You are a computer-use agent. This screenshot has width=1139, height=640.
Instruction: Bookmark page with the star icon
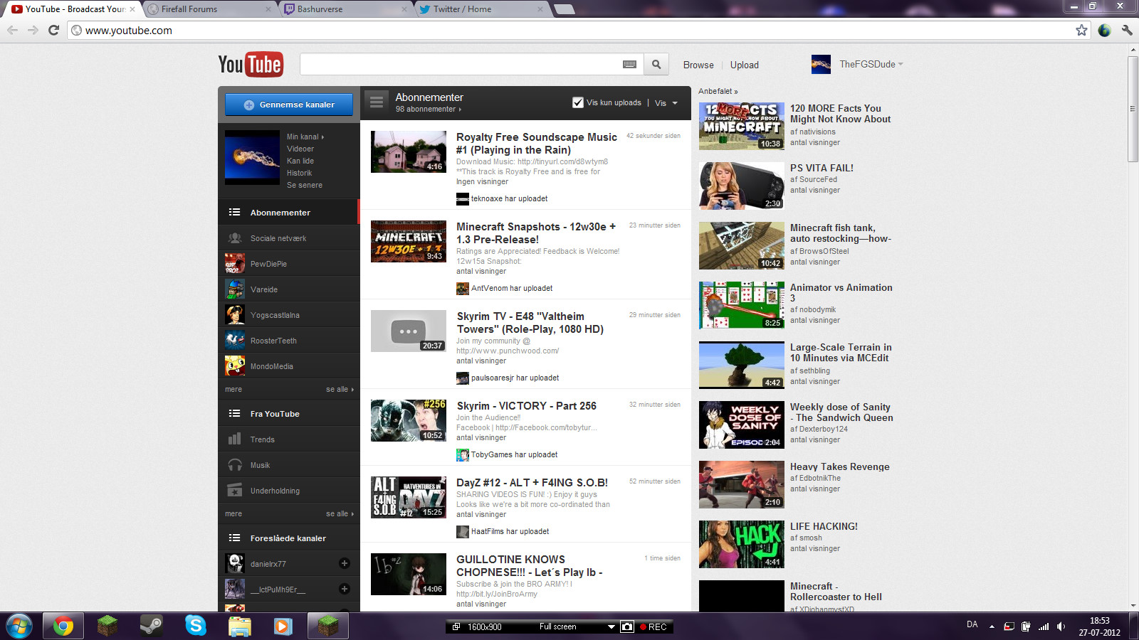[1081, 30]
